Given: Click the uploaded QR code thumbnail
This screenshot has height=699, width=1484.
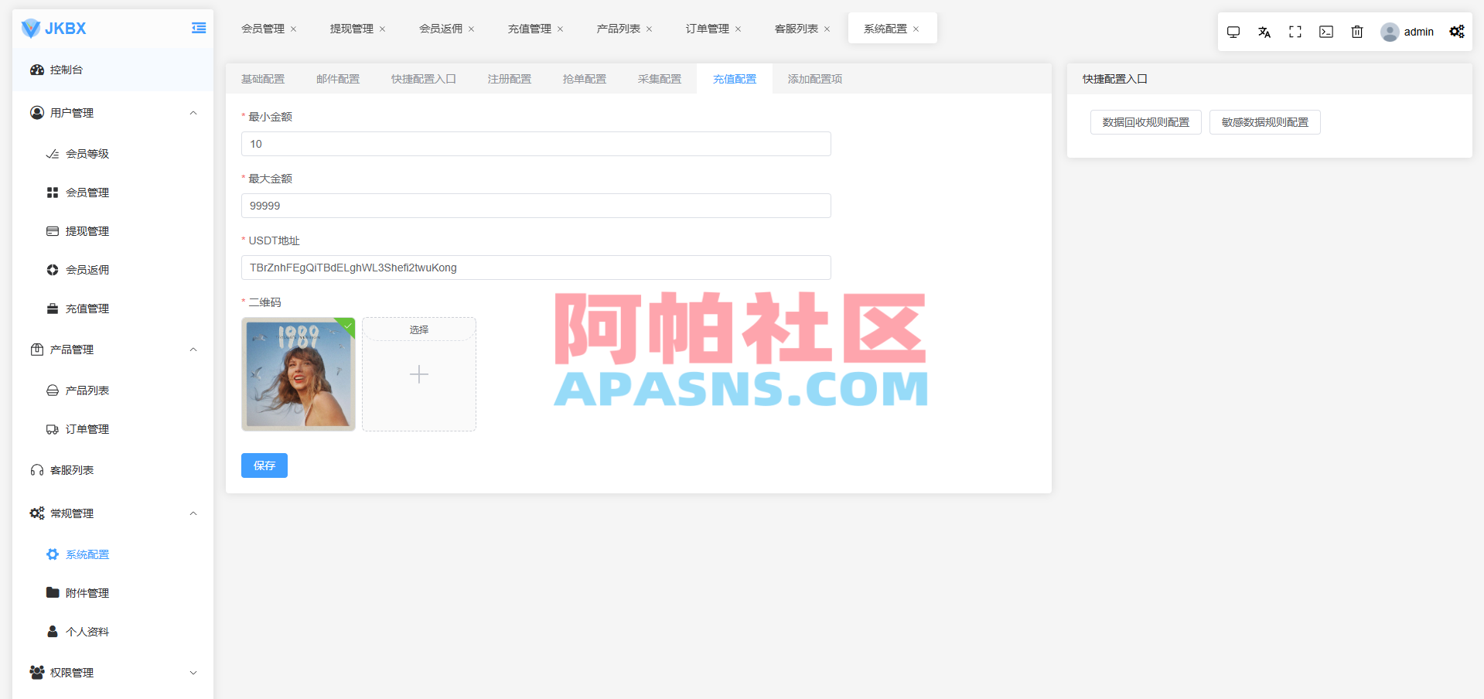Looking at the screenshot, I should [299, 374].
